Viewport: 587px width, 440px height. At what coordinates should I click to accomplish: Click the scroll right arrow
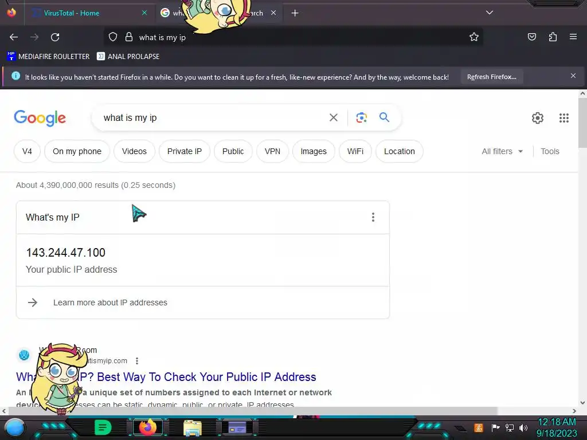click(574, 411)
